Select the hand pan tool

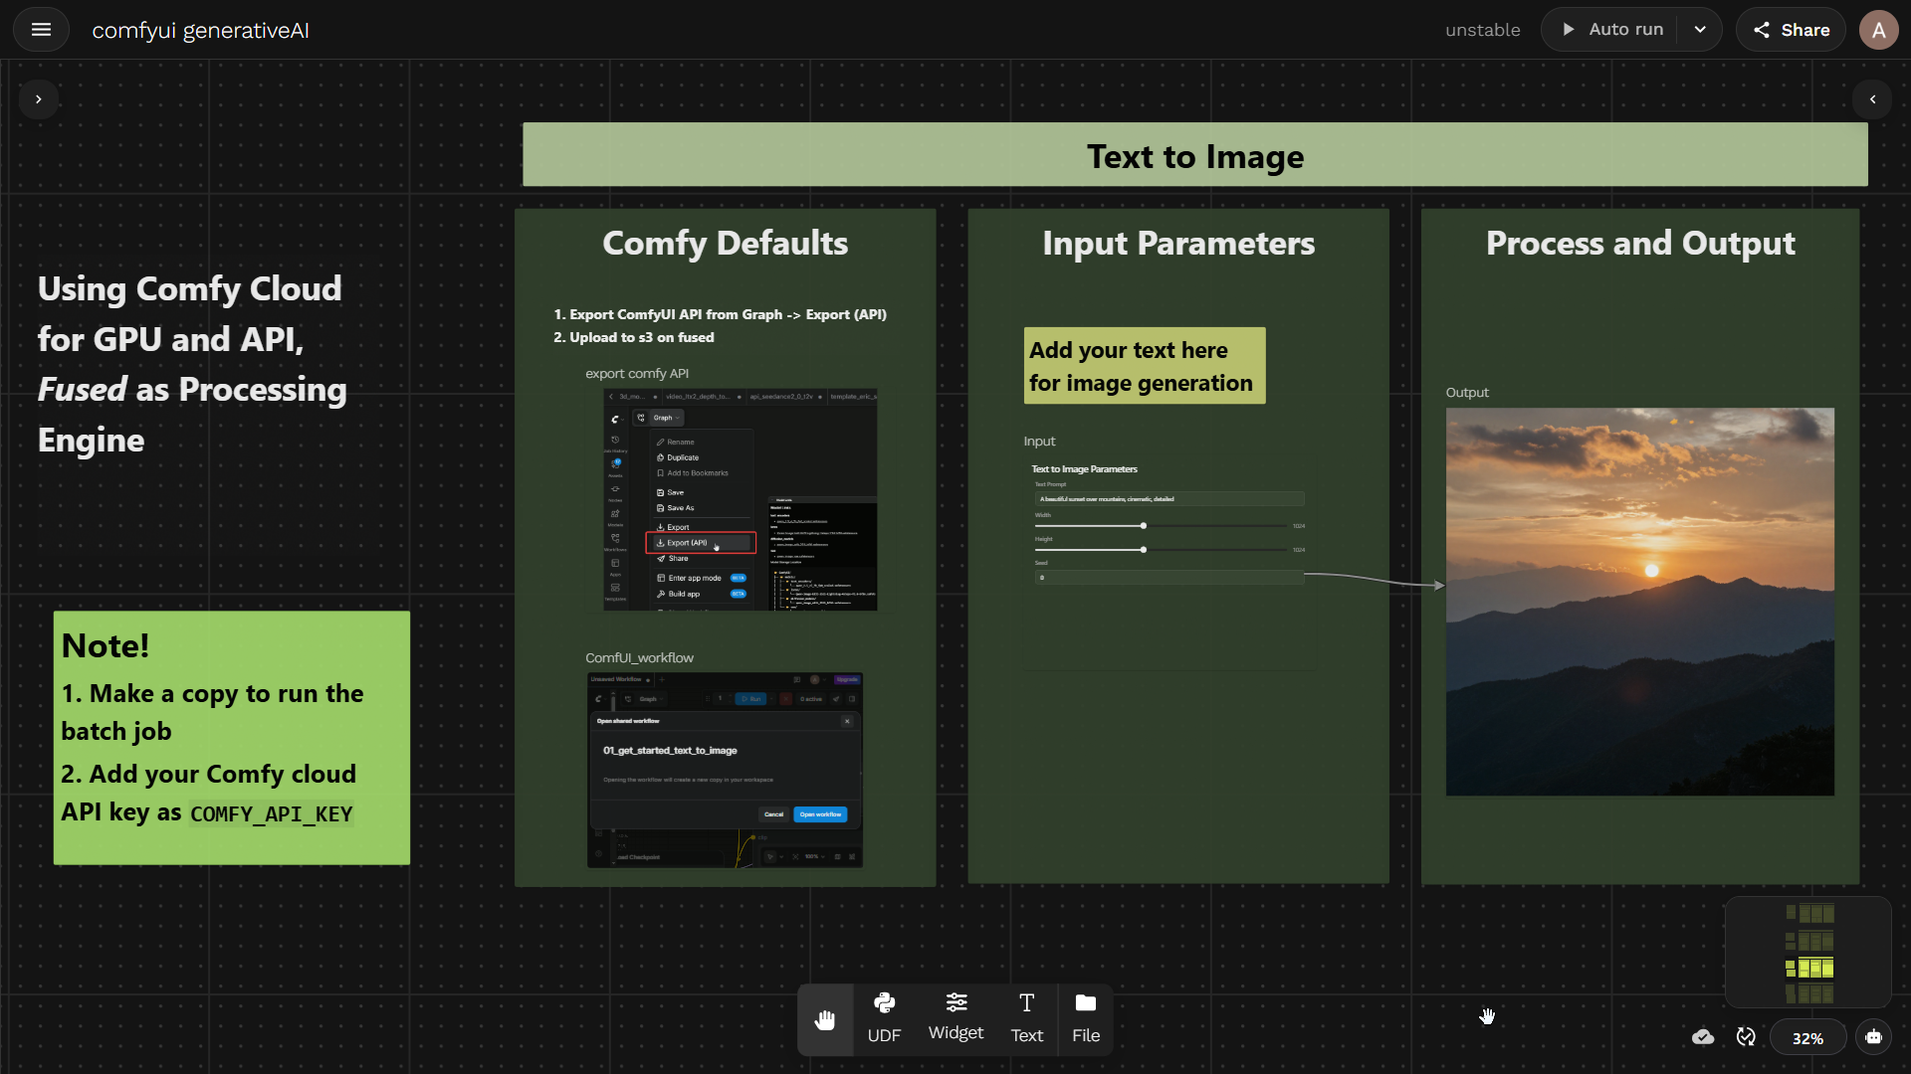[x=825, y=1019]
